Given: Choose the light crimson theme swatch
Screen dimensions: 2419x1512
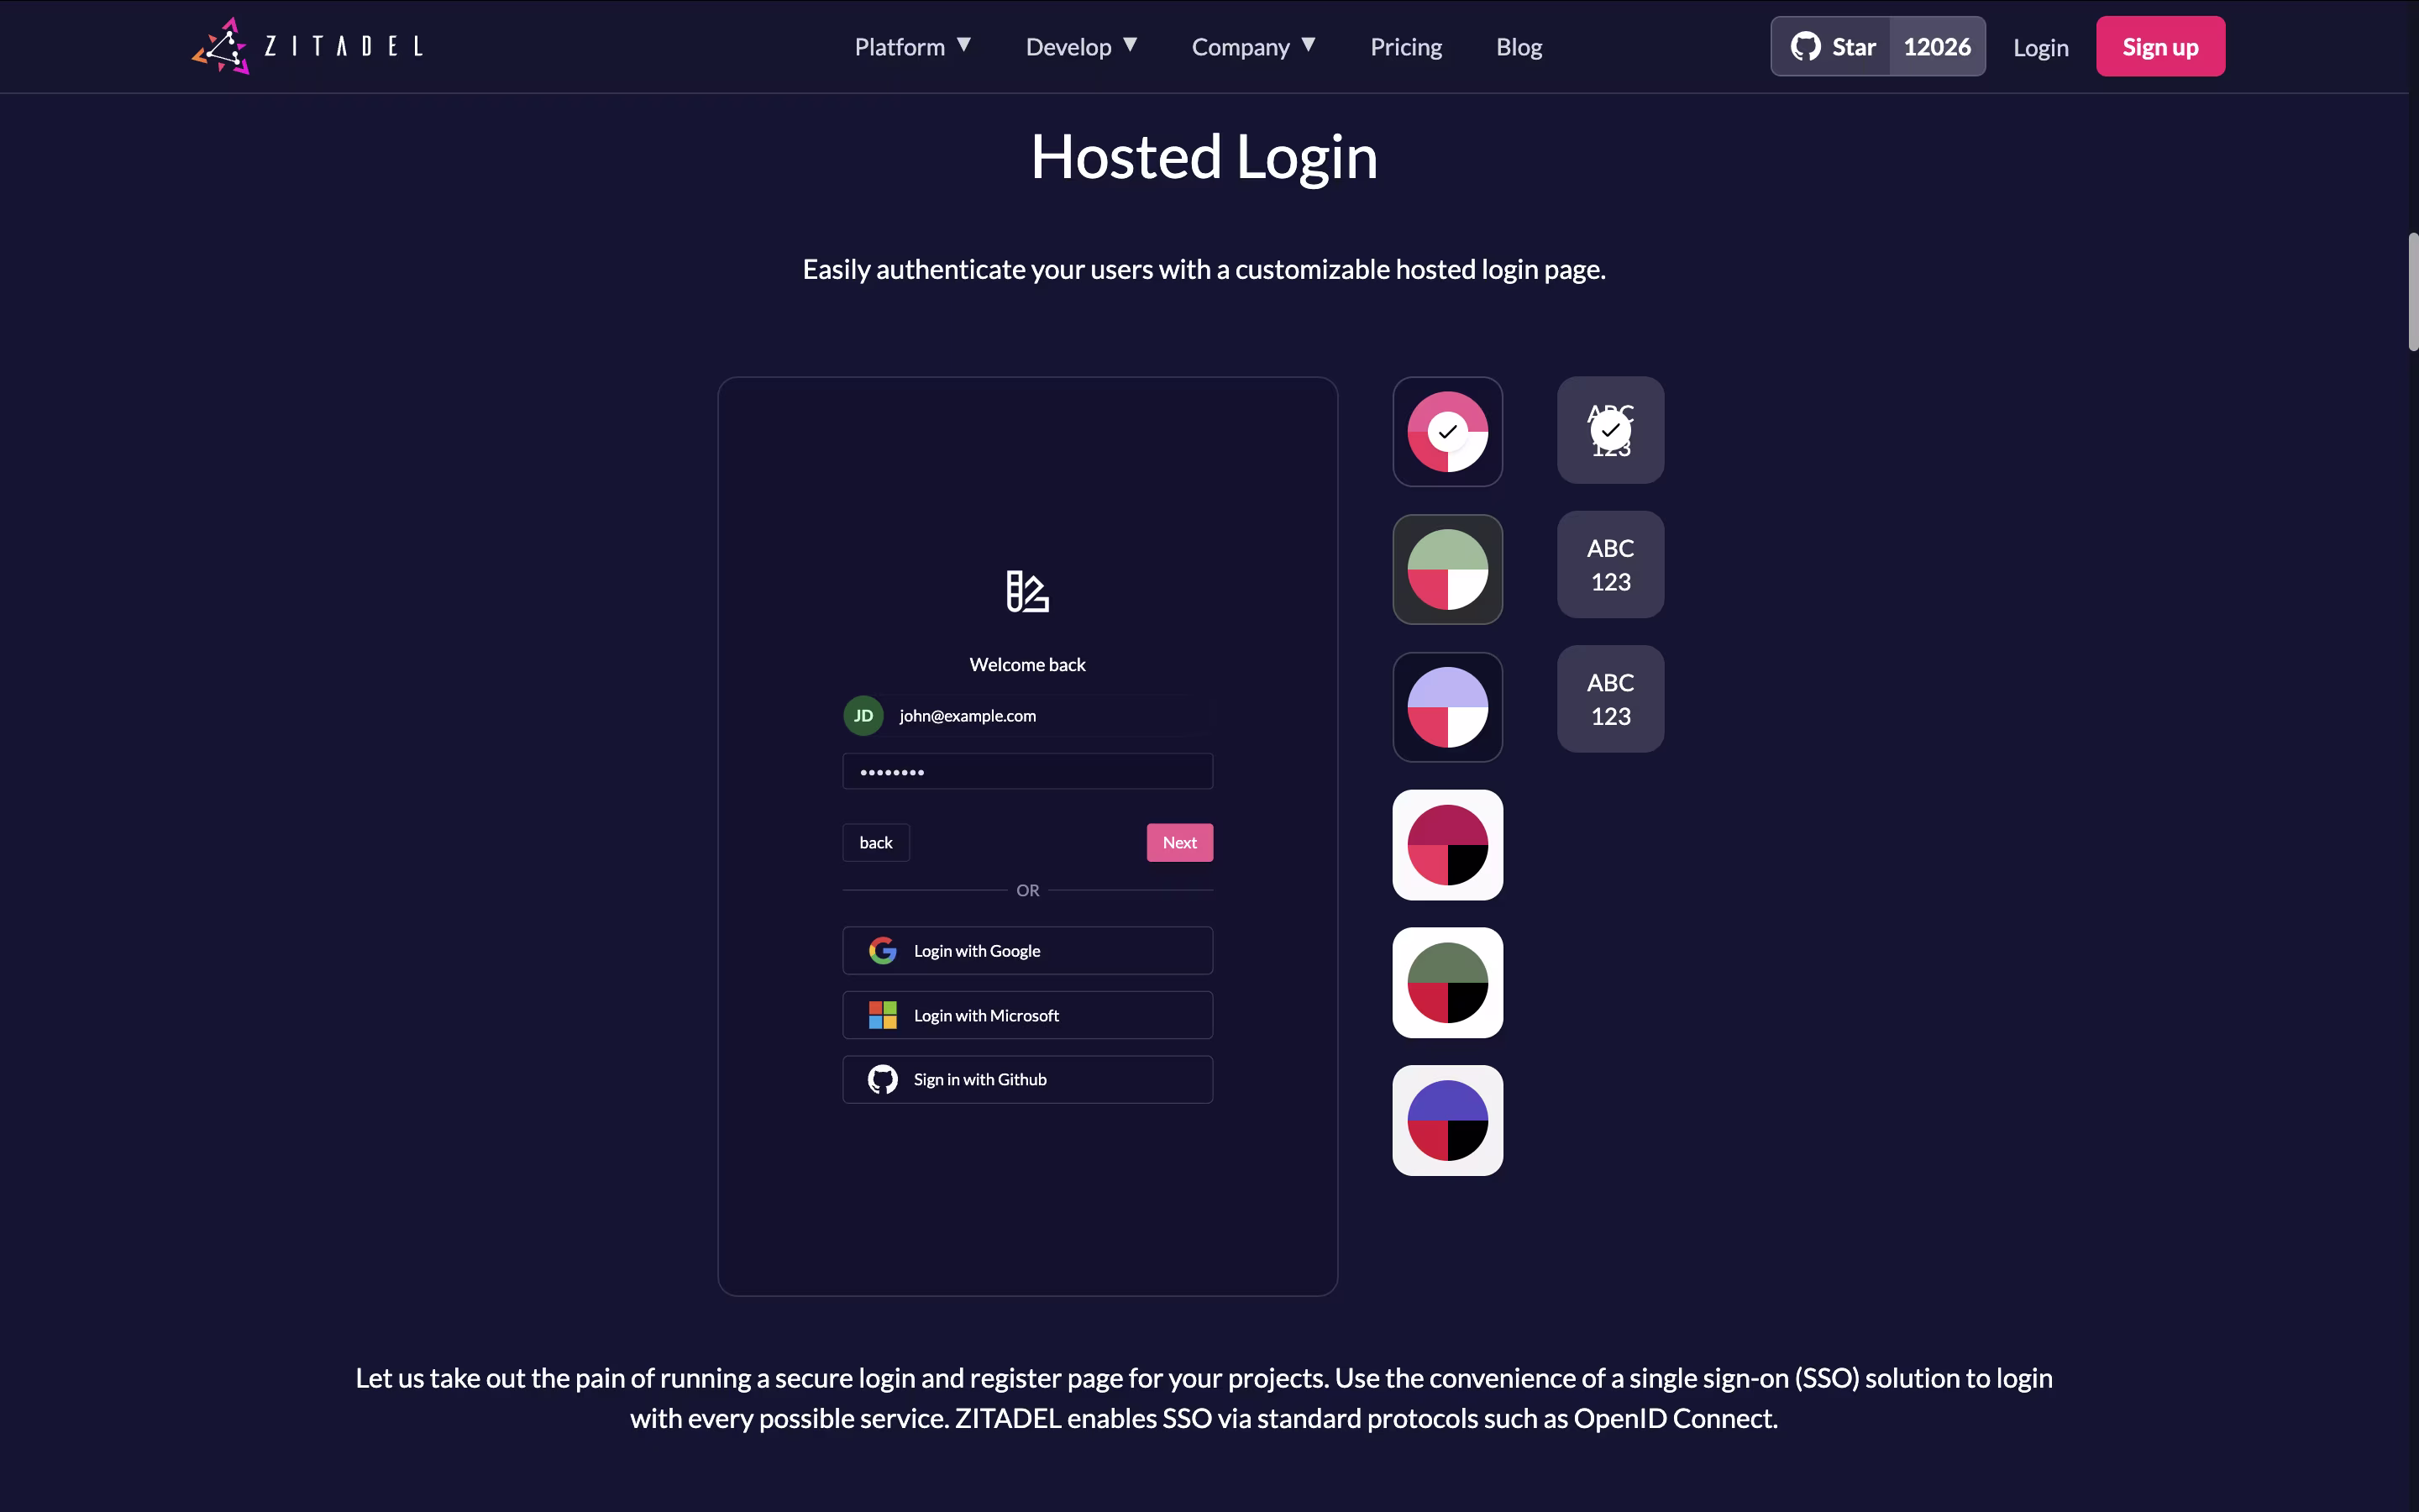Looking at the screenshot, I should click(1447, 845).
